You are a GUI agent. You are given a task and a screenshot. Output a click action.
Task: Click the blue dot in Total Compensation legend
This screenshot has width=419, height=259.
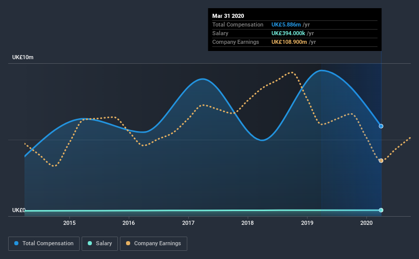pyautogui.click(x=16, y=243)
